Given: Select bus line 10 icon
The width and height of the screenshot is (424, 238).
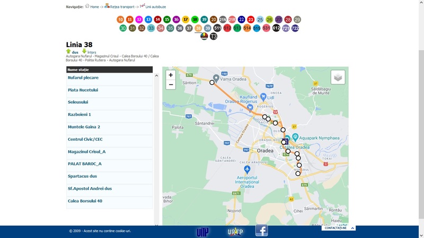Looking at the screenshot, I should click(120, 20).
